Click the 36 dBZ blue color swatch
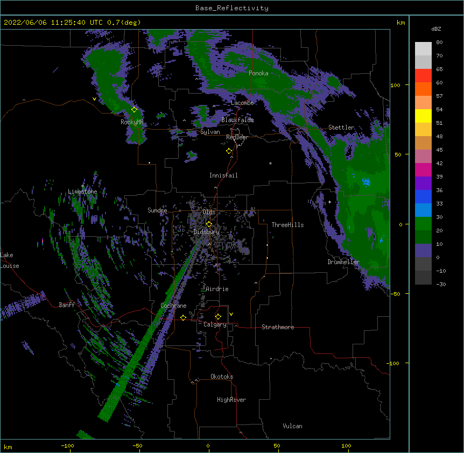Viewport: 464px width, 453px height. tap(423, 196)
